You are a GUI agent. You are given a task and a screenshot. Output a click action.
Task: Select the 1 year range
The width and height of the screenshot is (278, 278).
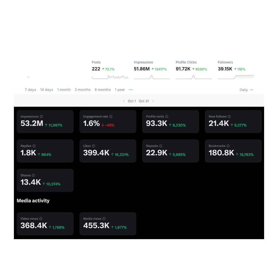(120, 90)
